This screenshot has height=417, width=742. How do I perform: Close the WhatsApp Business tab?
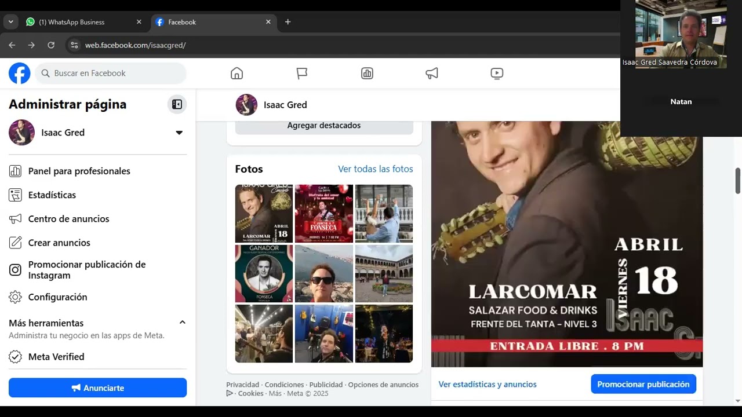[x=139, y=22]
